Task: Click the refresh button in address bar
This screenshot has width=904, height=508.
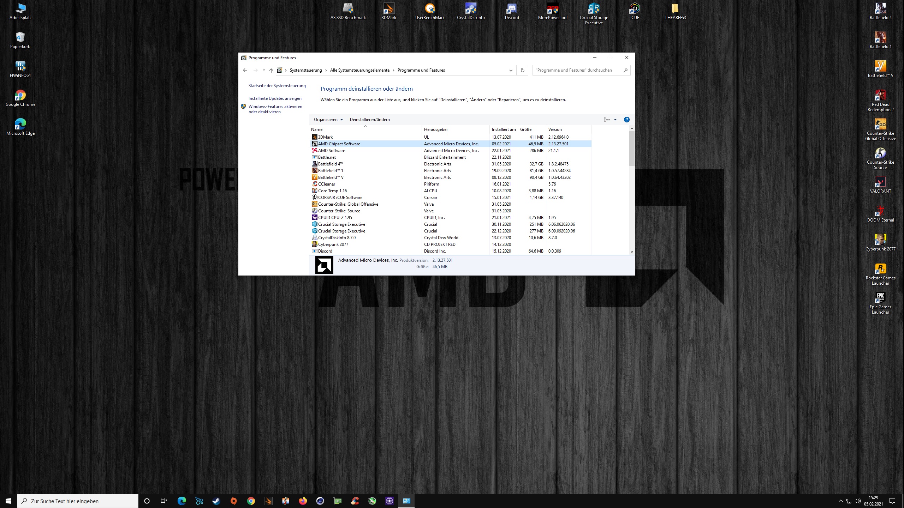Action: [x=522, y=70]
